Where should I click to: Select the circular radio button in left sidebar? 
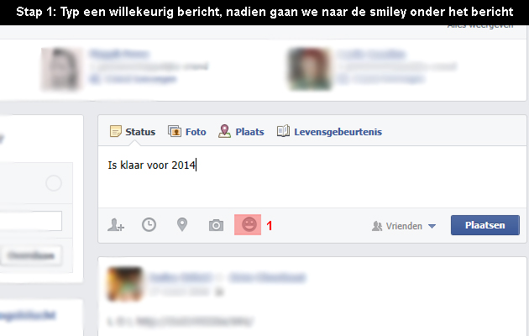point(54,183)
